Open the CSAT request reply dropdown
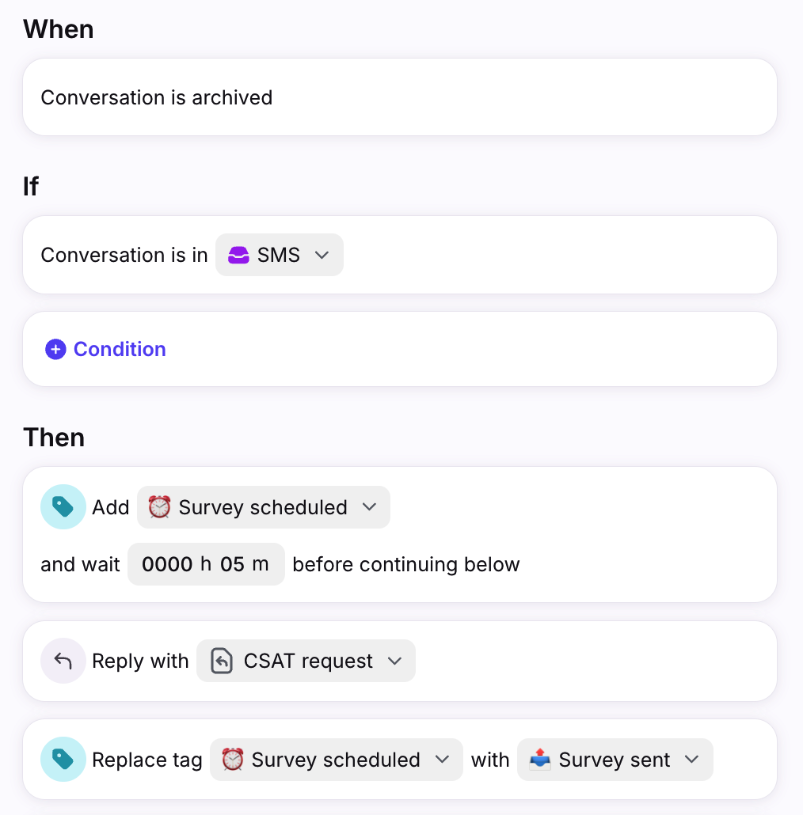803x815 pixels. coord(306,661)
